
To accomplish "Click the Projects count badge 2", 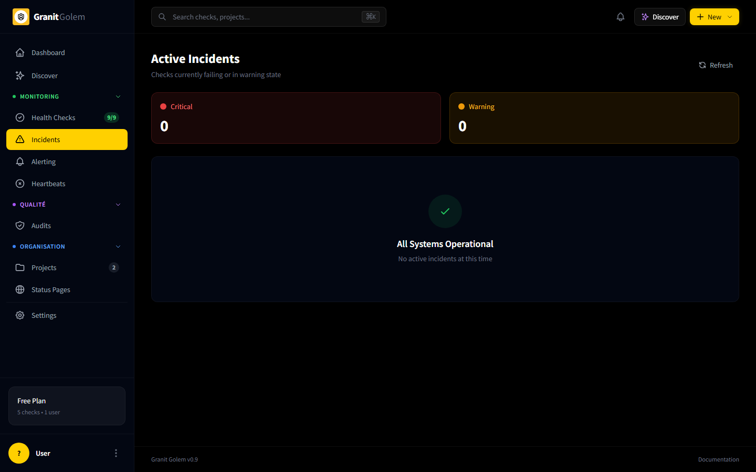I will 114,267.
